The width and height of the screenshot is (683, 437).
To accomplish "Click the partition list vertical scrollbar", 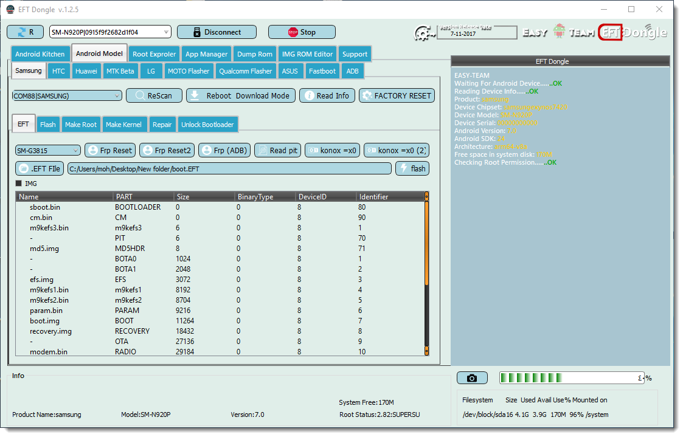I will tap(426, 274).
